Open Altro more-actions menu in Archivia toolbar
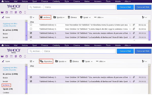Image resolution: width=152 pixels, height=95 pixels. point(99,17)
